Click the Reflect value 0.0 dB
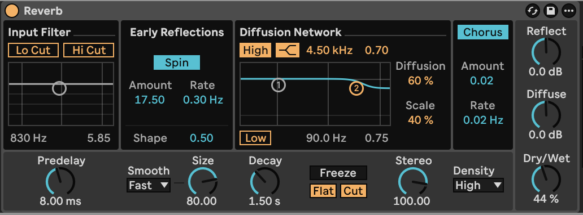This screenshot has height=215, width=583. coord(546,72)
